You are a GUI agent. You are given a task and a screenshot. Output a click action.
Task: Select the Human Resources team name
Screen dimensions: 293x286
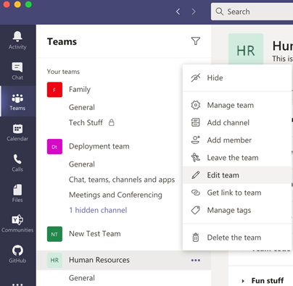[99, 260]
